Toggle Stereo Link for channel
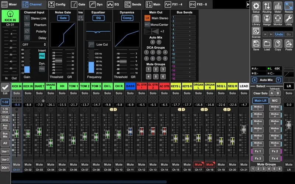The image size is (295, 184). point(27,18)
